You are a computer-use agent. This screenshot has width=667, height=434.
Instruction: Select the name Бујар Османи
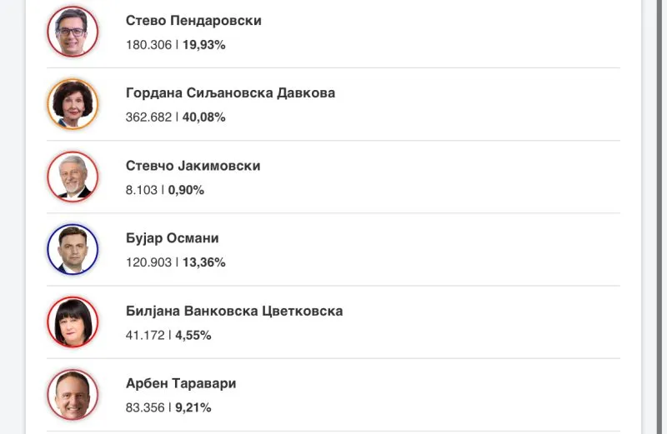(x=173, y=238)
